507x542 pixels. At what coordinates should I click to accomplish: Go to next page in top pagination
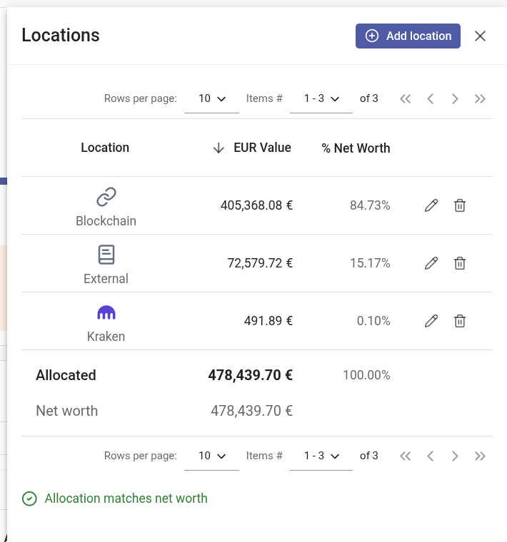pos(455,99)
